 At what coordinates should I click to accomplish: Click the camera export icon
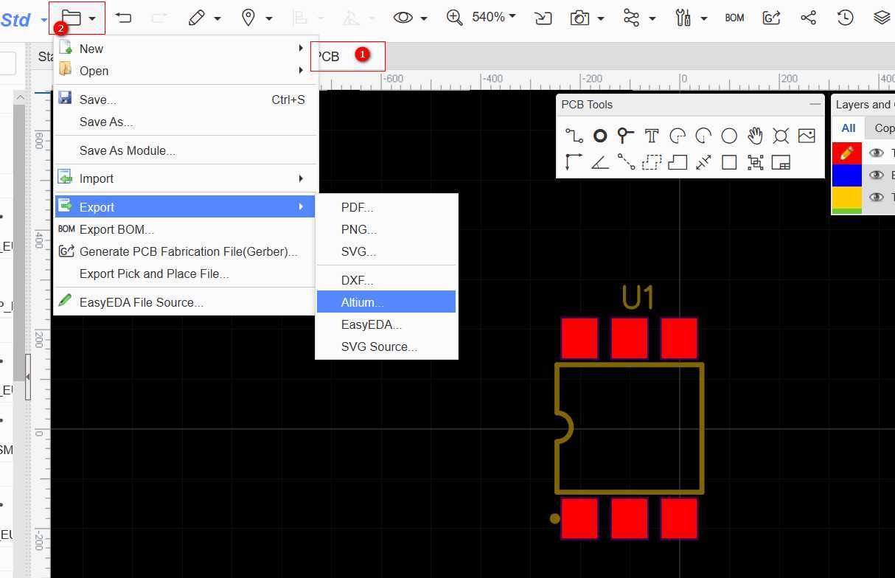click(580, 18)
